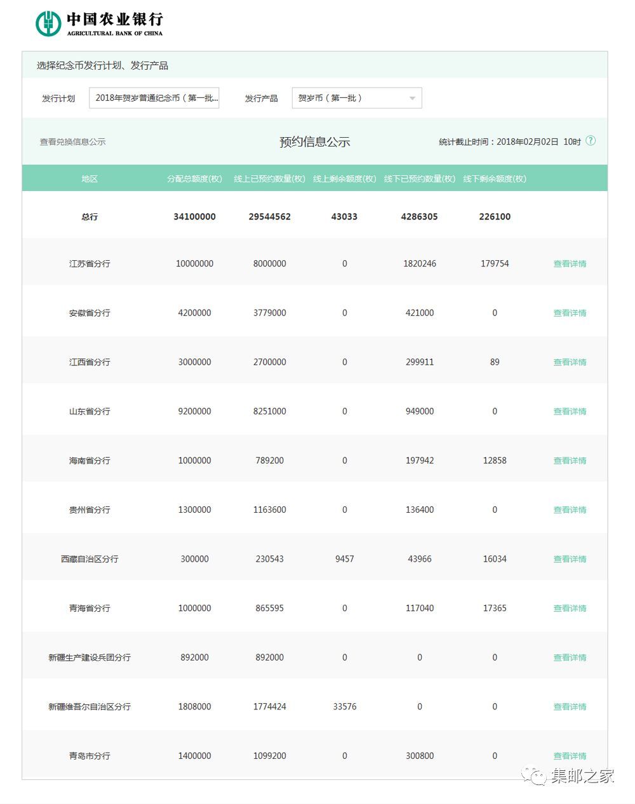The height and width of the screenshot is (804, 635).
Task: Click 西藏 online remaining value 9457
Action: point(344,559)
